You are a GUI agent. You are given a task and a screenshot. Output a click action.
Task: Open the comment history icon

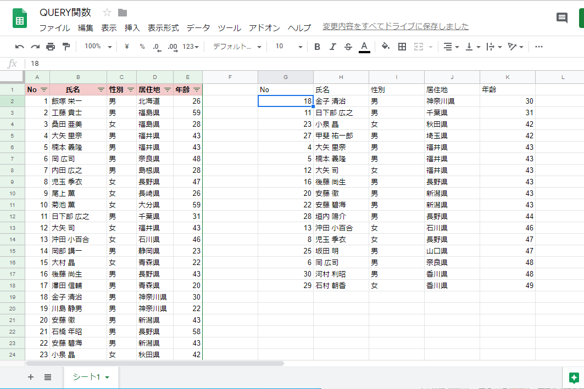coord(561,18)
